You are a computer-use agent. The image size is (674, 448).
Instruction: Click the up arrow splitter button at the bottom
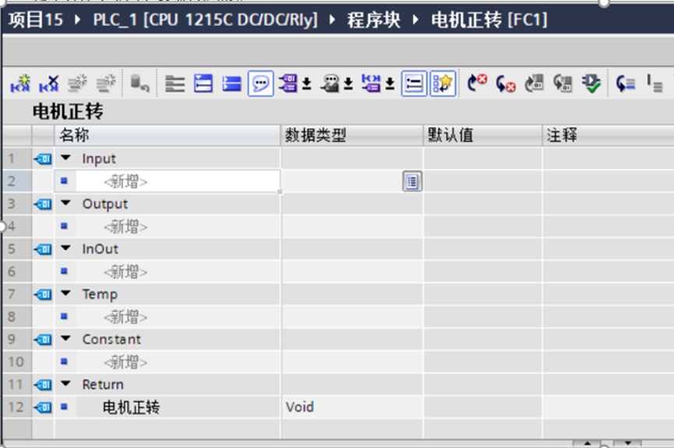(x=587, y=443)
